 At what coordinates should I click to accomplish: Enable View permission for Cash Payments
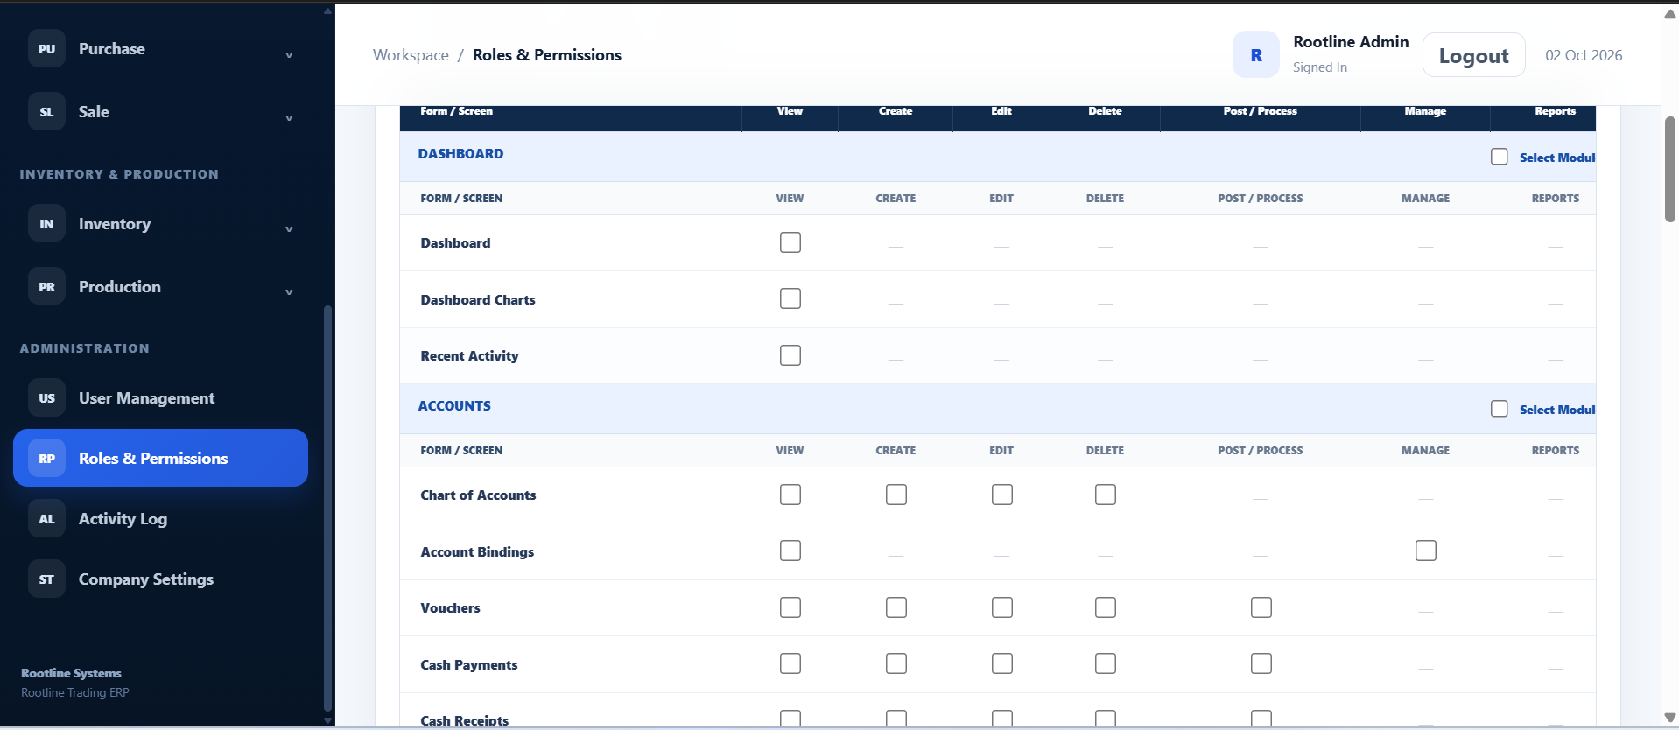pyautogui.click(x=790, y=663)
